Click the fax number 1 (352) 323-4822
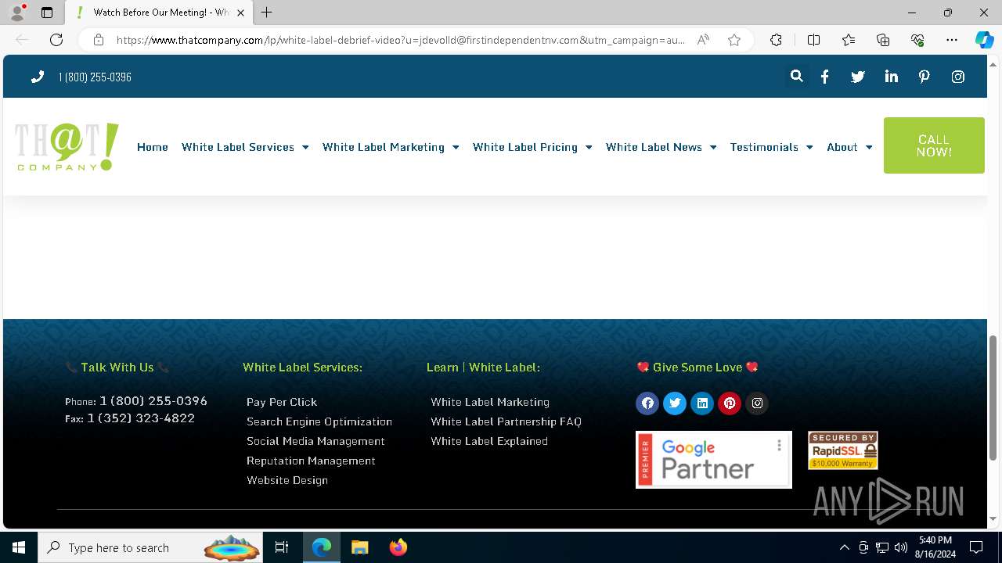This screenshot has width=1002, height=563. [x=141, y=418]
